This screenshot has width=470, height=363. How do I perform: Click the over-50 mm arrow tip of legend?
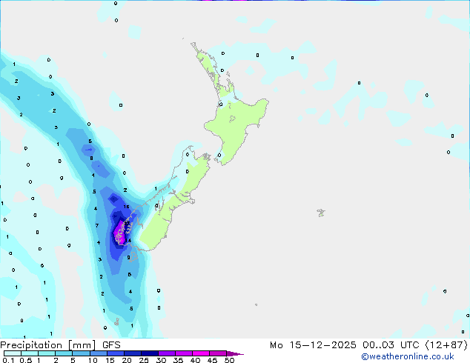[235, 353]
